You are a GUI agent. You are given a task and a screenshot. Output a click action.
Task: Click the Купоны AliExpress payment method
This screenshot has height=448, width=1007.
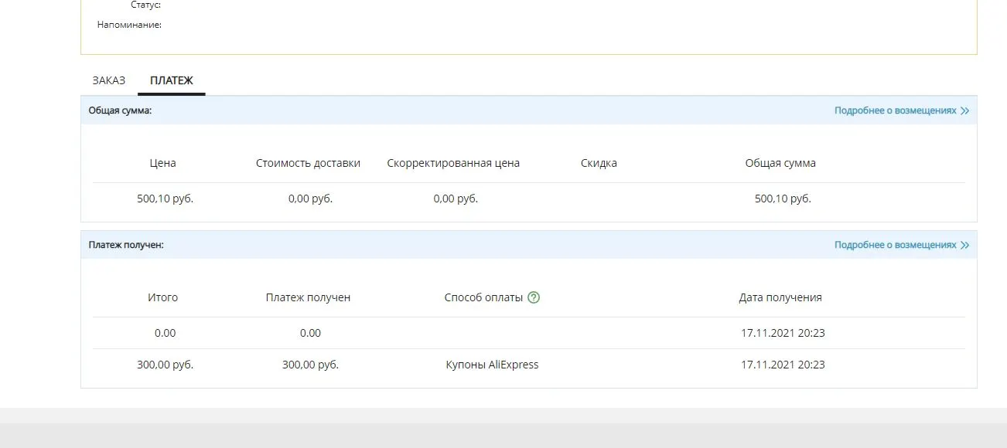(492, 365)
